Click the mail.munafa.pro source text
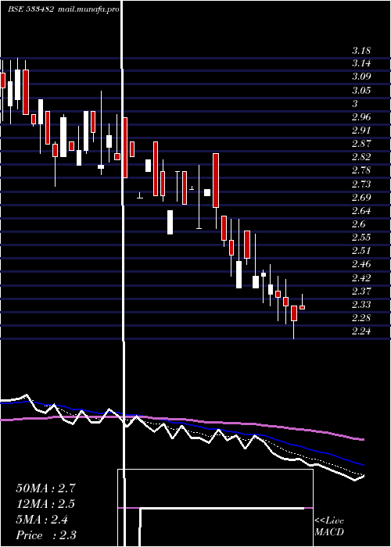 [x=88, y=9]
